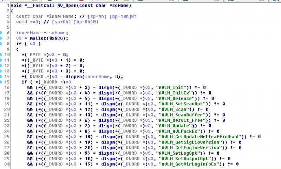
Task: Select the "AVLM_ScanBuffer" string
Action: click(182, 115)
